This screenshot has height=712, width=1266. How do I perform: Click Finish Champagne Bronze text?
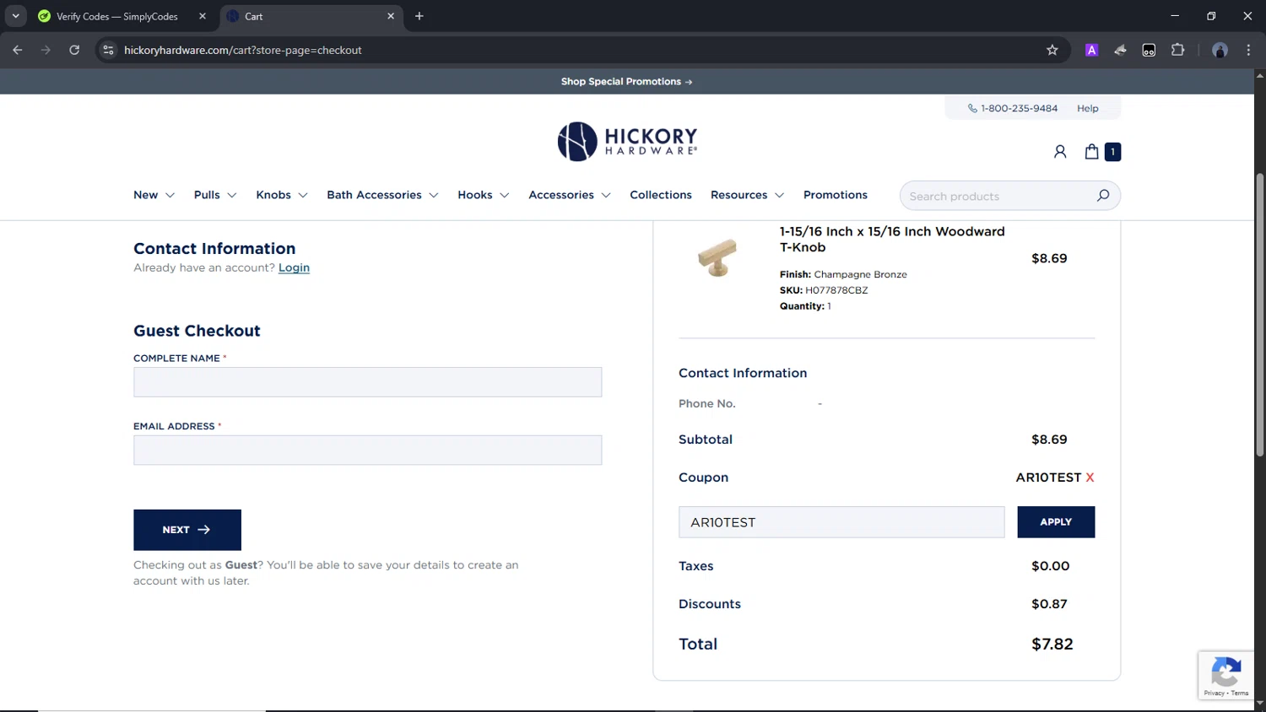[x=843, y=274]
